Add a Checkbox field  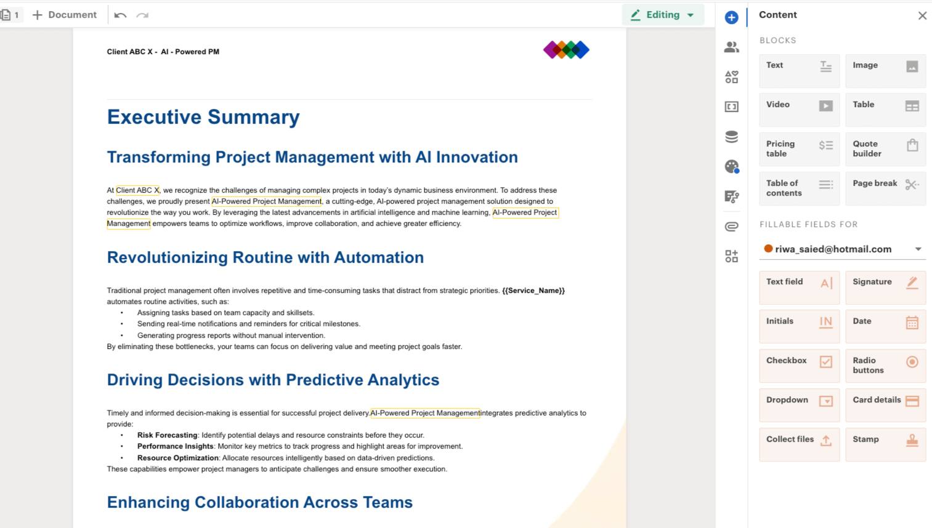click(799, 366)
